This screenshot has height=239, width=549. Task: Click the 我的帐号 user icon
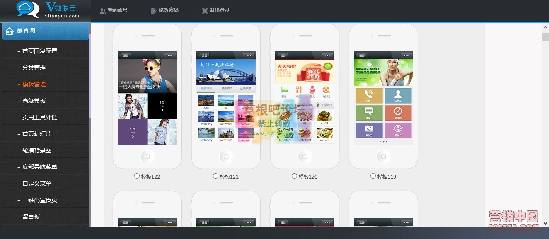[103, 11]
